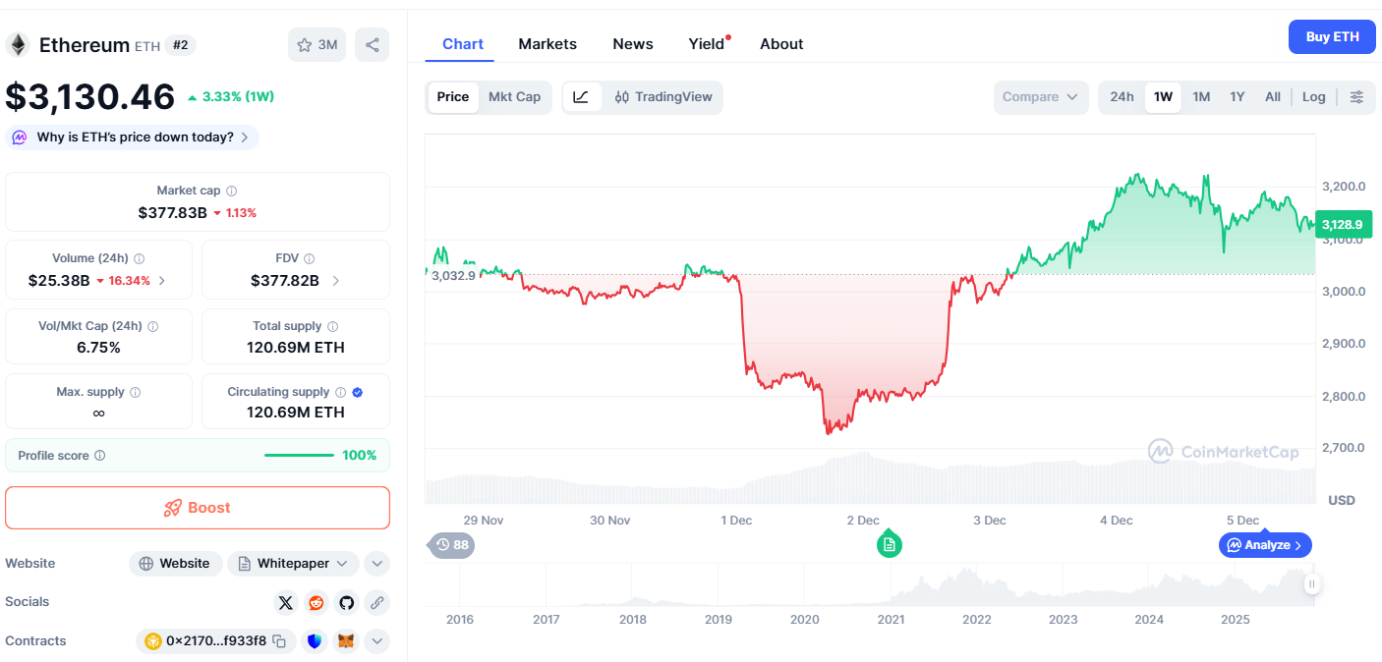This screenshot has height=662, width=1382.
Task: Click the historical range slider handle
Action: point(1311,584)
